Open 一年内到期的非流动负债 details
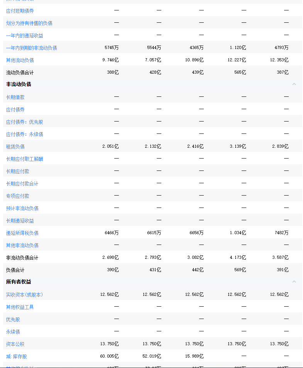 coord(31,48)
